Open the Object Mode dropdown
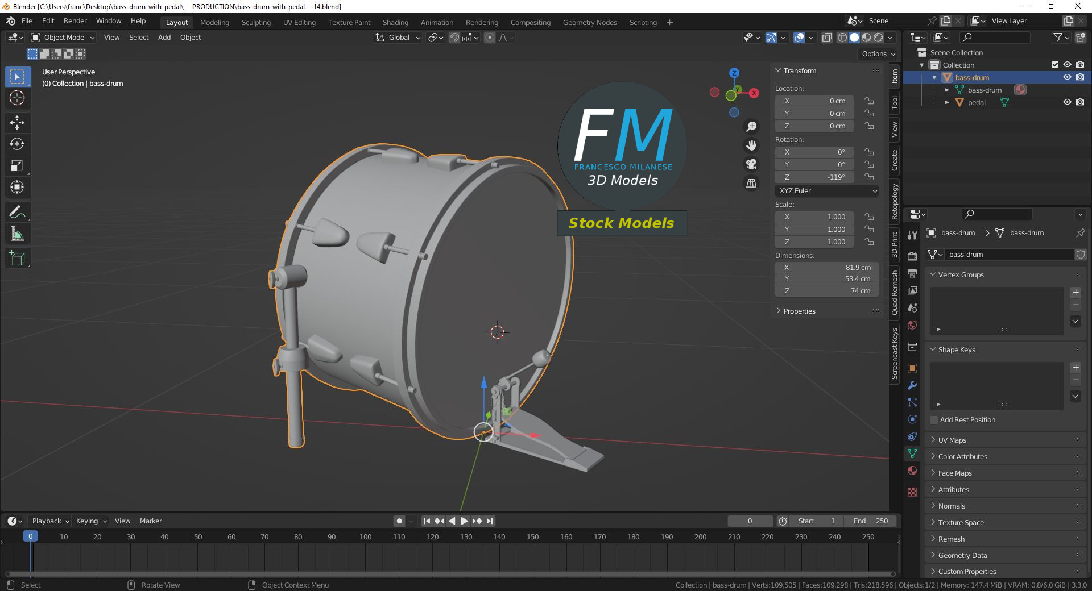Image resolution: width=1092 pixels, height=591 pixels. point(63,38)
